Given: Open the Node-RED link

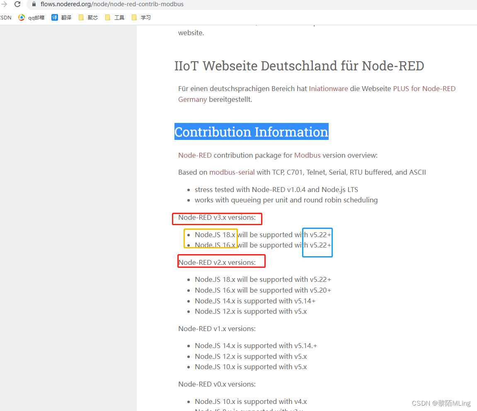Looking at the screenshot, I should point(194,155).
